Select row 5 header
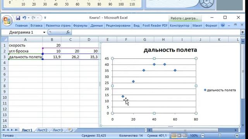 [4, 69]
